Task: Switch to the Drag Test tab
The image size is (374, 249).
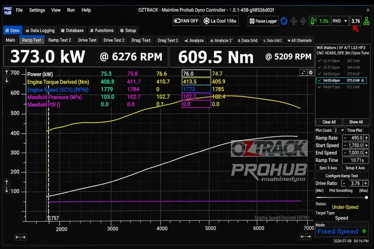Action: coord(141,40)
